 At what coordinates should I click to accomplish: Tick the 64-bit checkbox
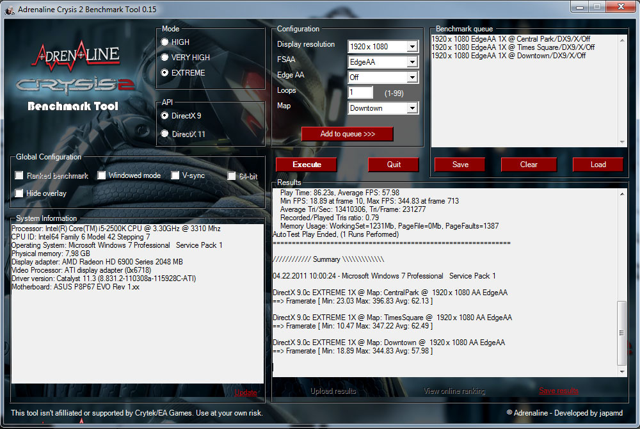[232, 176]
